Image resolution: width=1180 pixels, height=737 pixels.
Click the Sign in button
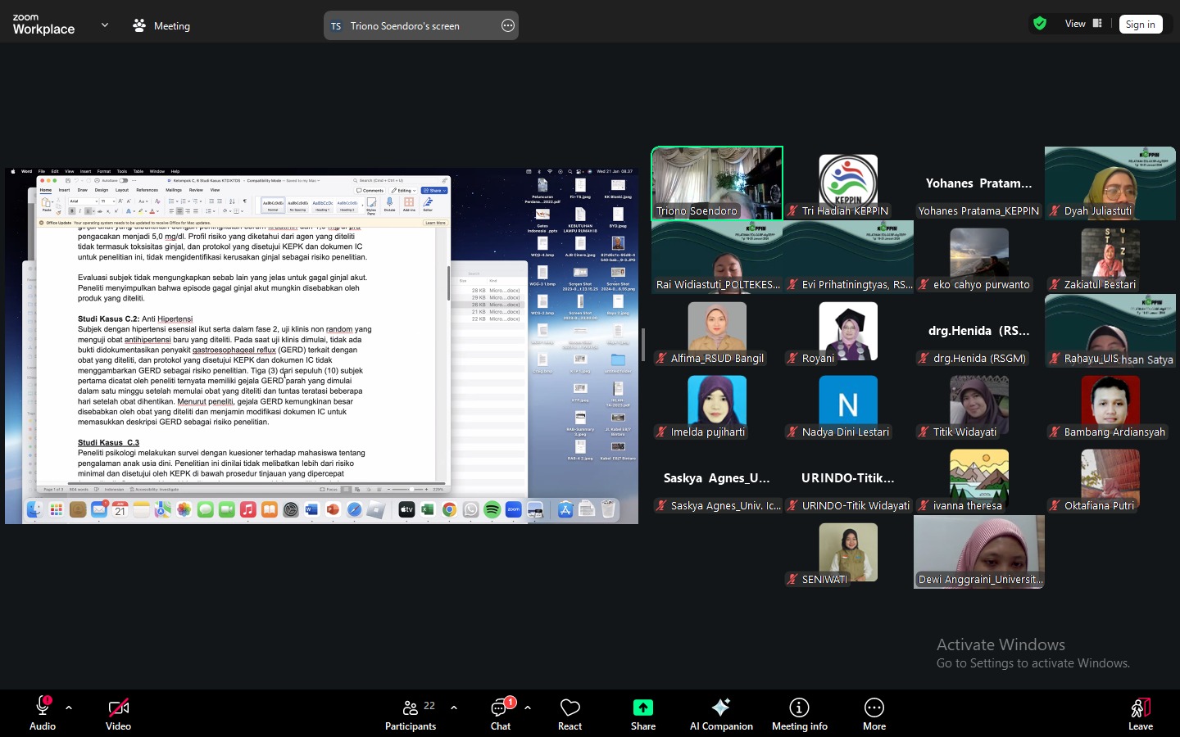[1140, 25]
